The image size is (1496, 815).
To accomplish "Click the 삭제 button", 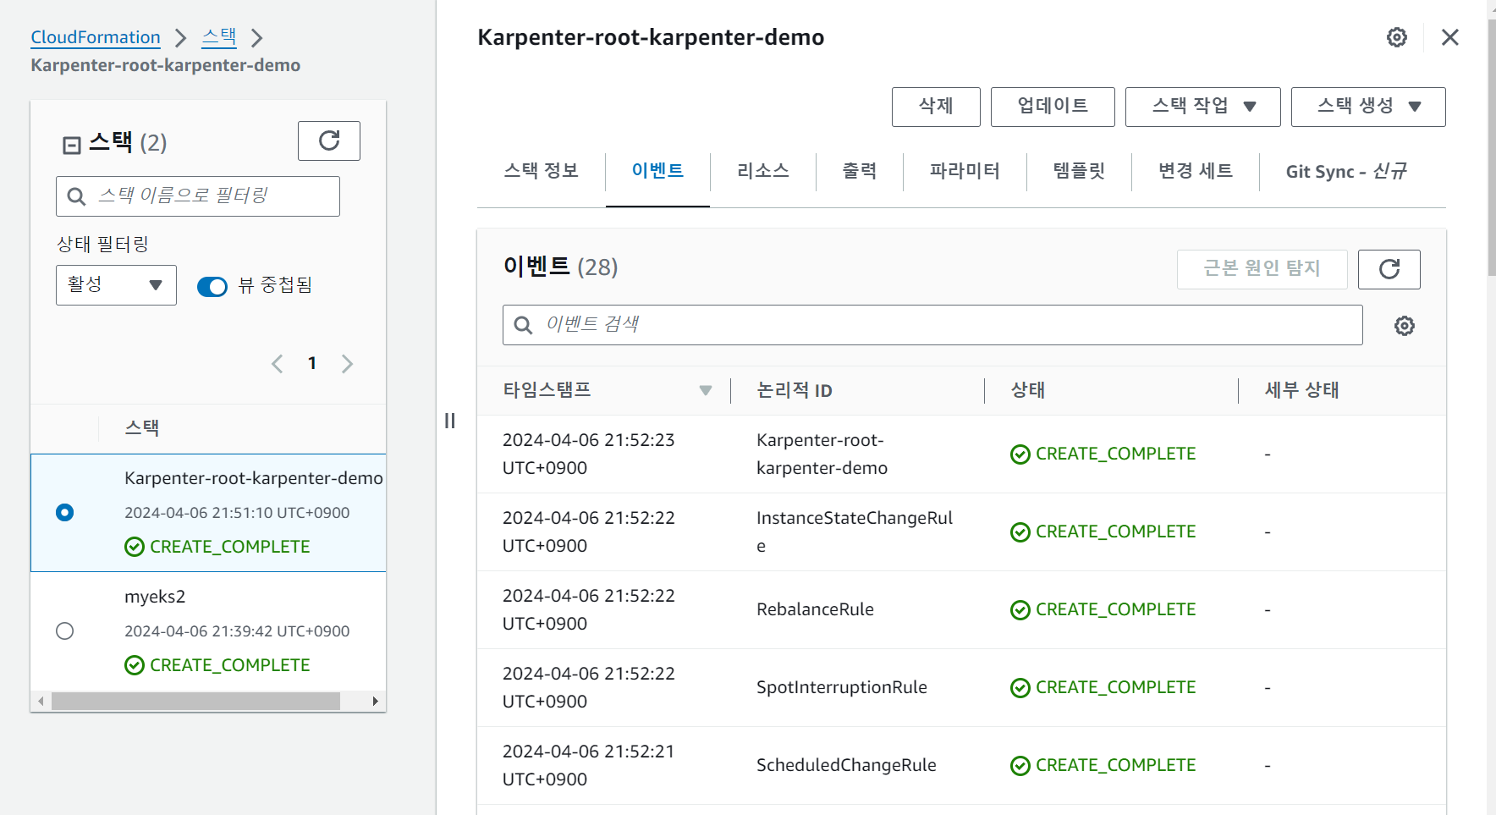I will click(x=936, y=107).
